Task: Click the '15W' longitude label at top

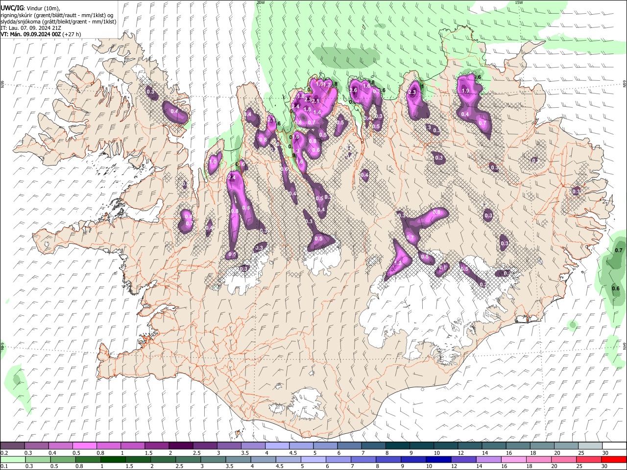Action: 519,2
